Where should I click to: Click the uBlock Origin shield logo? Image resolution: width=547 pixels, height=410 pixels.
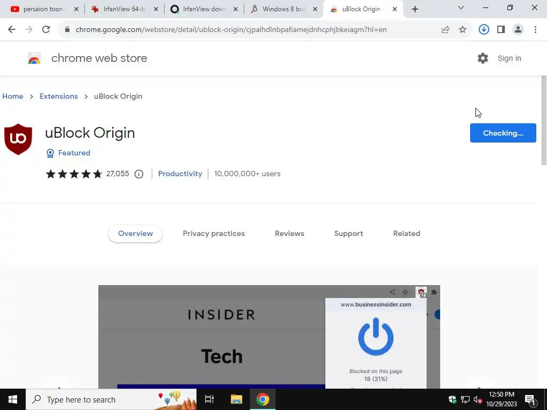tap(18, 139)
